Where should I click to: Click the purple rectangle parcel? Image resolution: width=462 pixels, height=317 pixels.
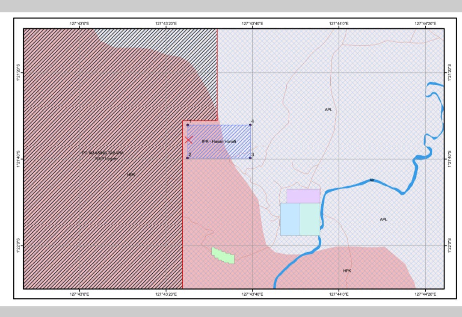click(x=303, y=196)
